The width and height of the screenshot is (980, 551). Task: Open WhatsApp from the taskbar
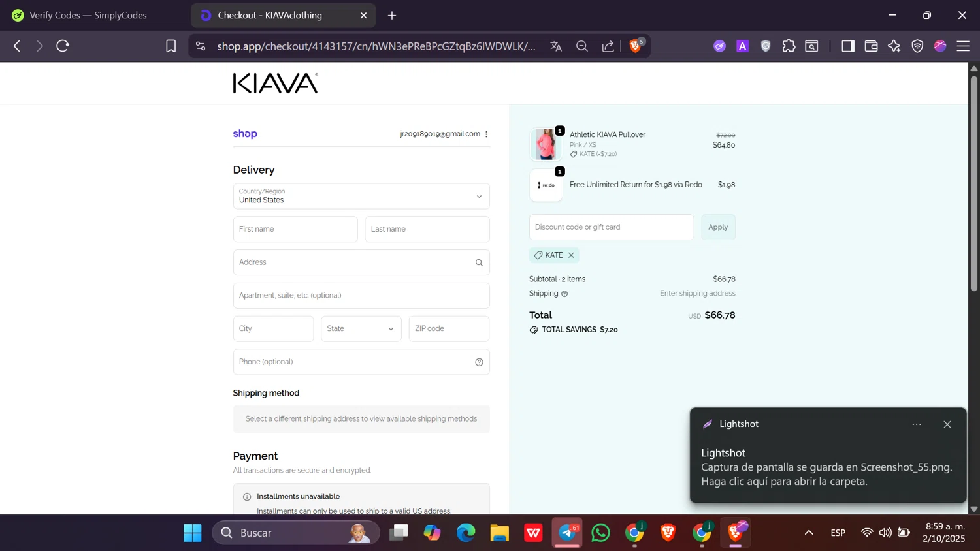[600, 533]
